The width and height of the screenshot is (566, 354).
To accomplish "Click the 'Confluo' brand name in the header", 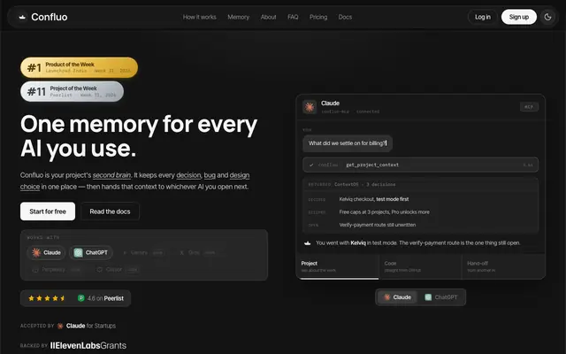I will tap(50, 17).
